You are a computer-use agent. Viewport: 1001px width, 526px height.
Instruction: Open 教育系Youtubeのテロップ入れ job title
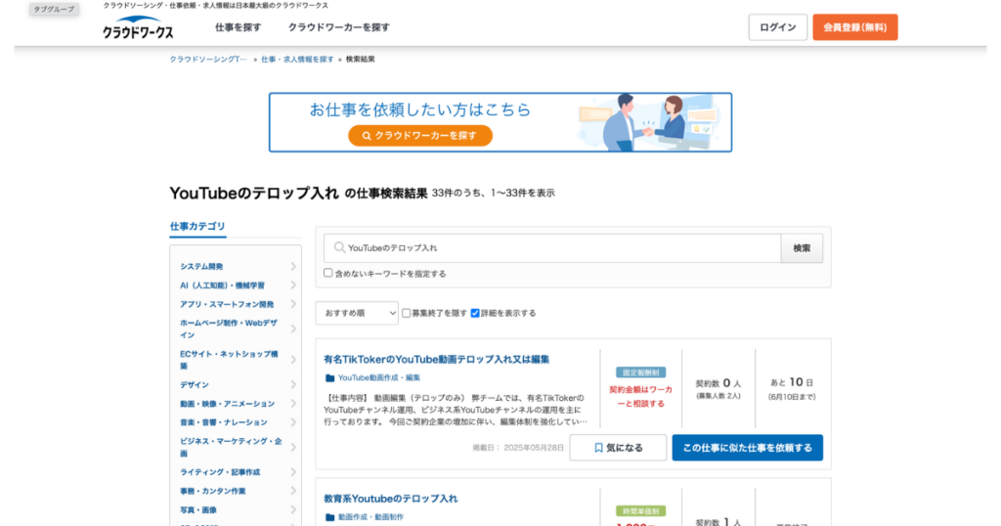point(391,499)
